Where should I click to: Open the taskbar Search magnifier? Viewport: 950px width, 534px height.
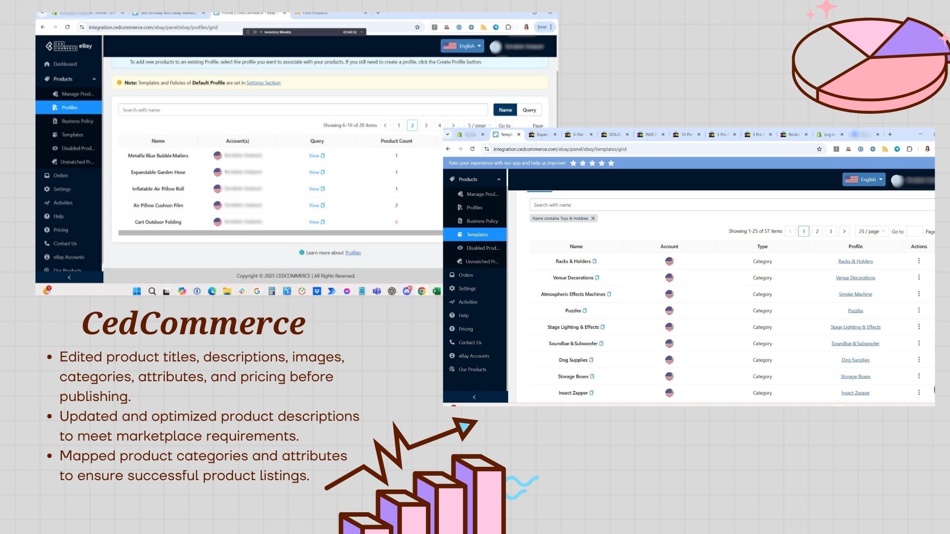152,291
